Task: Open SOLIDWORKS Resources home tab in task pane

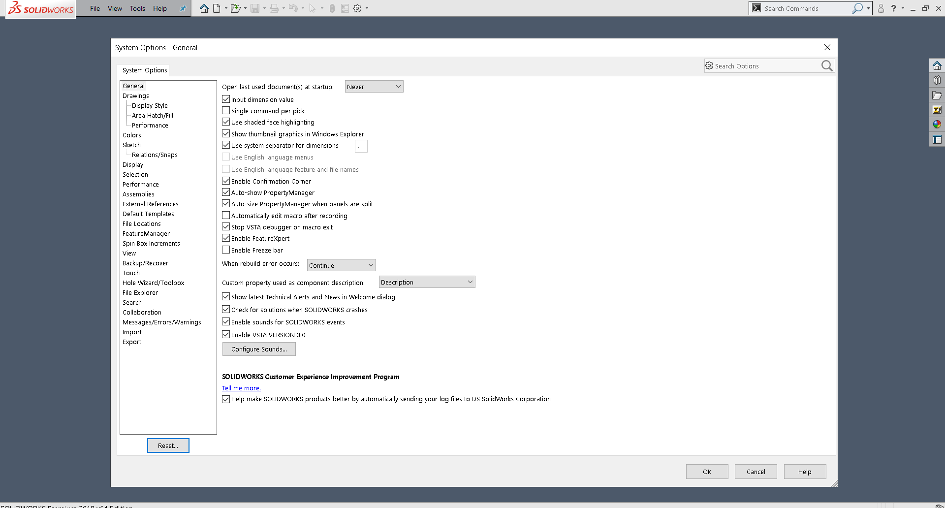Action: [x=937, y=65]
